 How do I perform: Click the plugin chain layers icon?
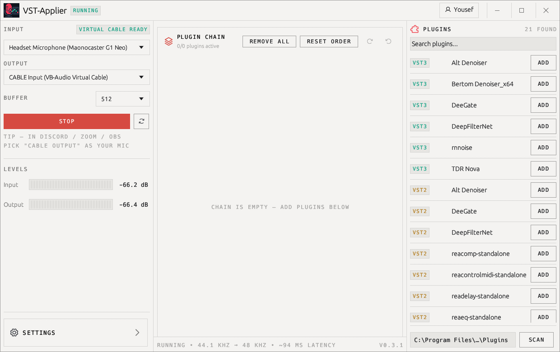coord(168,42)
